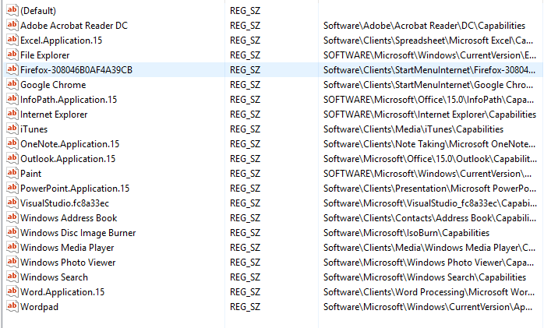The width and height of the screenshot is (551, 328).
Task: Click the Internet Explorer value icon
Action: 12,114
